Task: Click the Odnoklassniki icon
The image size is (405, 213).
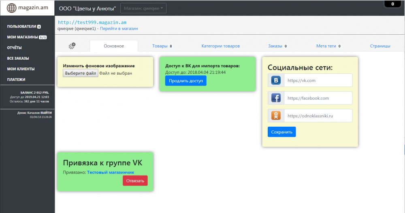Action: pos(276,116)
